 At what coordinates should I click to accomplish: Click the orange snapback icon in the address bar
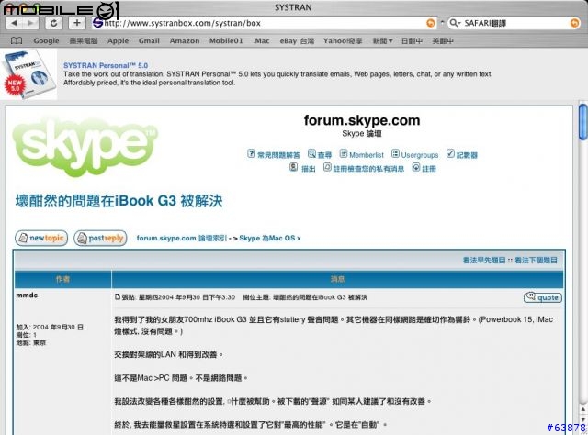[x=431, y=23]
